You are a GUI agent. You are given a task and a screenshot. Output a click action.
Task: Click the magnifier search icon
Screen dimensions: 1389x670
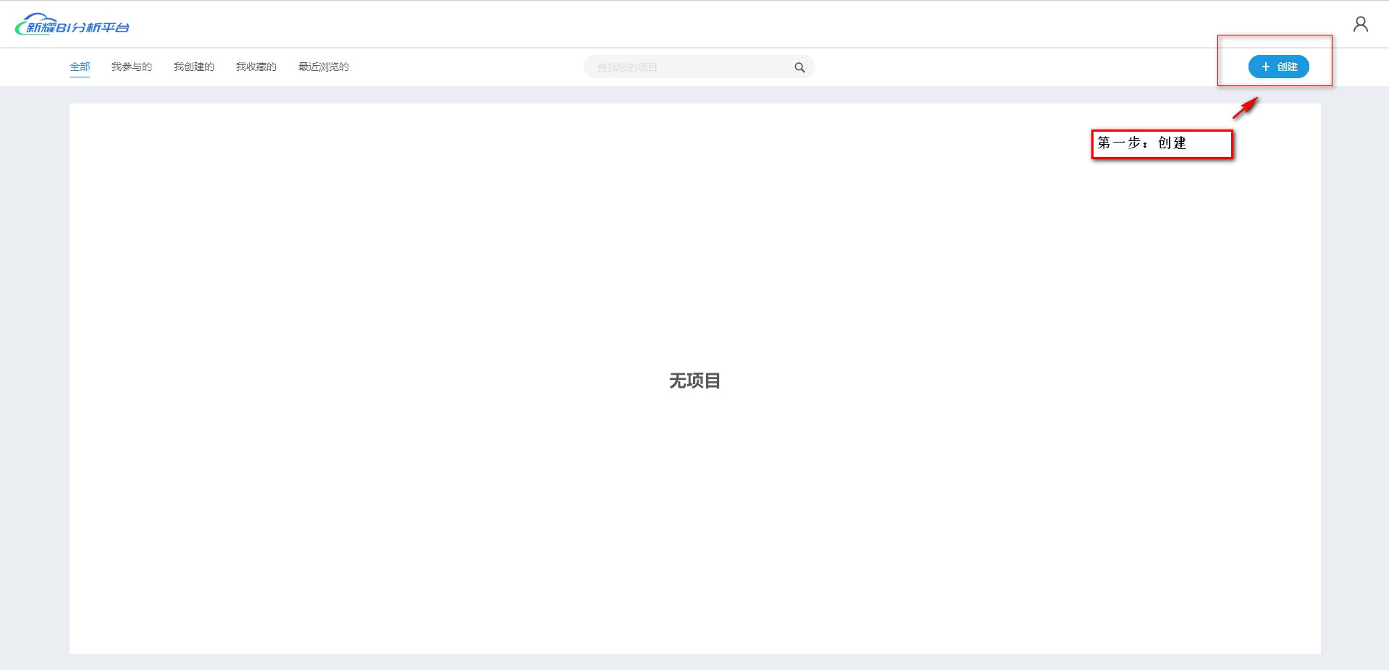click(800, 67)
